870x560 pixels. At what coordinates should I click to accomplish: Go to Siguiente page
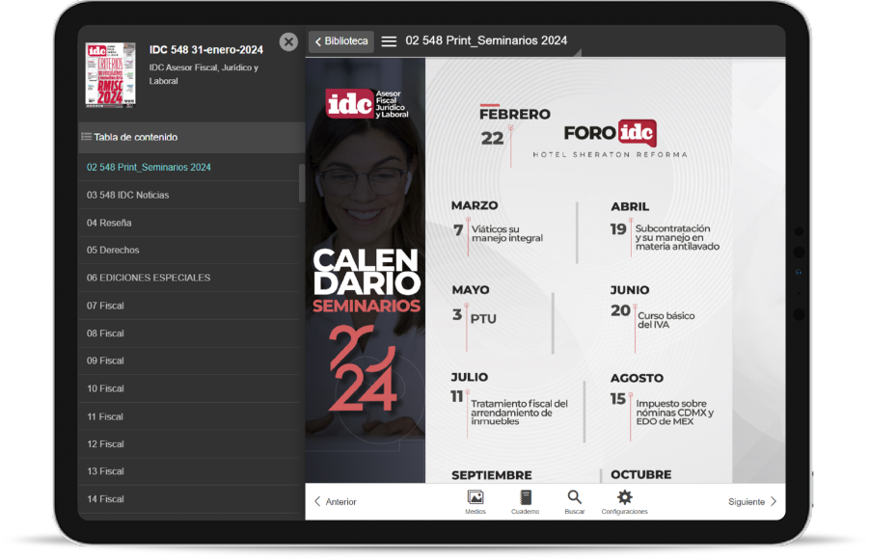tap(752, 501)
